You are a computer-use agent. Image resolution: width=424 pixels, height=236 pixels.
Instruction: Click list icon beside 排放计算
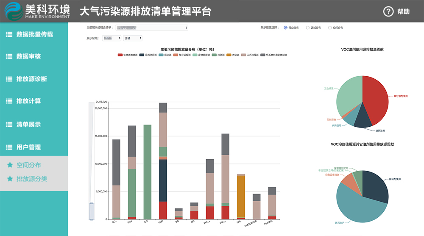pos(9,101)
